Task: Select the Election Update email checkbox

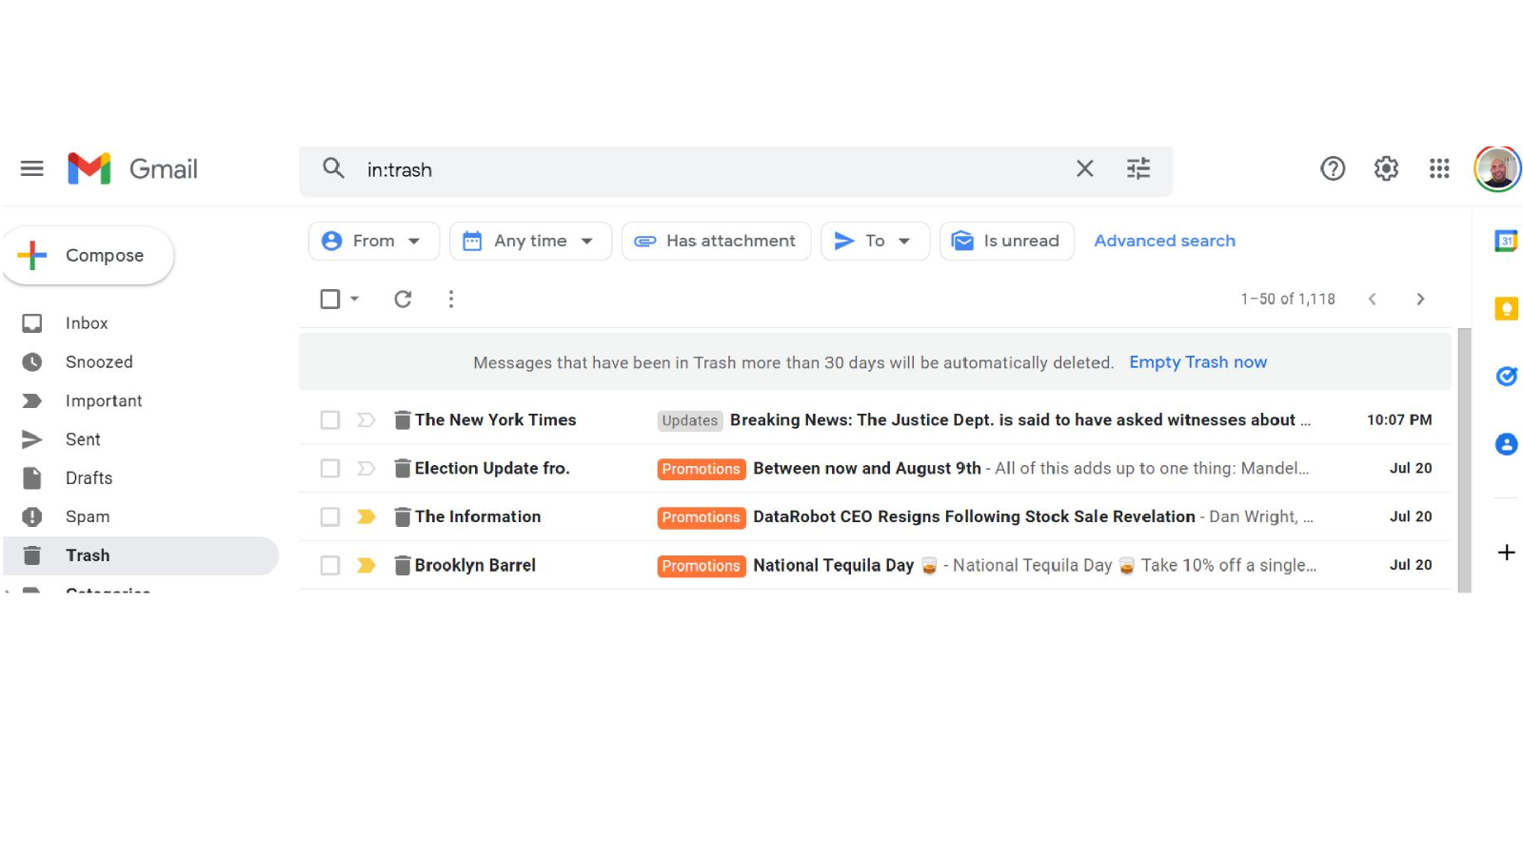Action: pyautogui.click(x=330, y=469)
